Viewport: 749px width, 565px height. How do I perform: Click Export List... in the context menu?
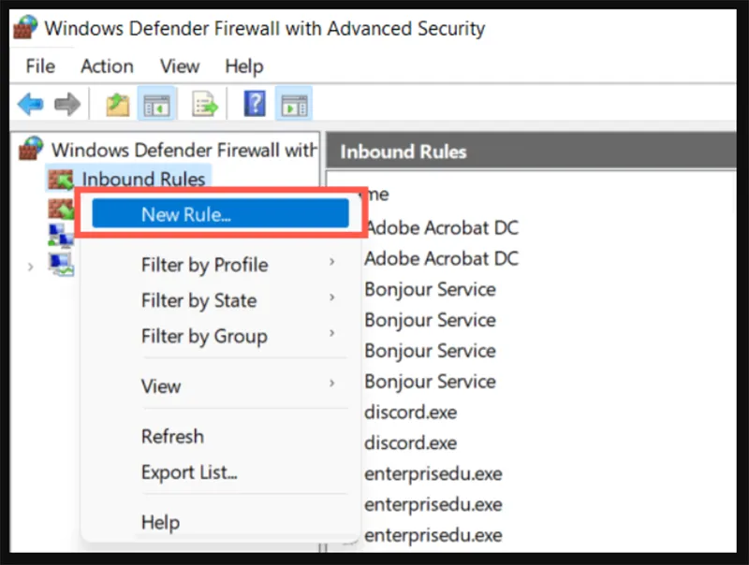pos(189,472)
